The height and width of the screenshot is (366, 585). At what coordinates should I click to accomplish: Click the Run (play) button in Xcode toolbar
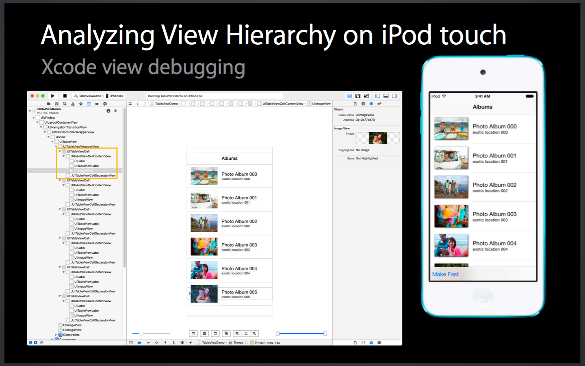53,96
